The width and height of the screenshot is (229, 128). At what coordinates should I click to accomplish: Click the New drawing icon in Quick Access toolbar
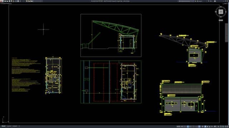click(5, 1)
